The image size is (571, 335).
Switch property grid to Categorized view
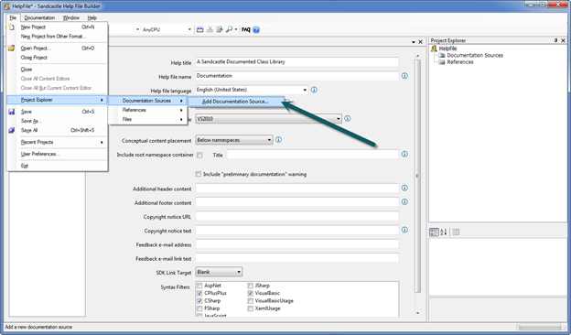tap(434, 232)
